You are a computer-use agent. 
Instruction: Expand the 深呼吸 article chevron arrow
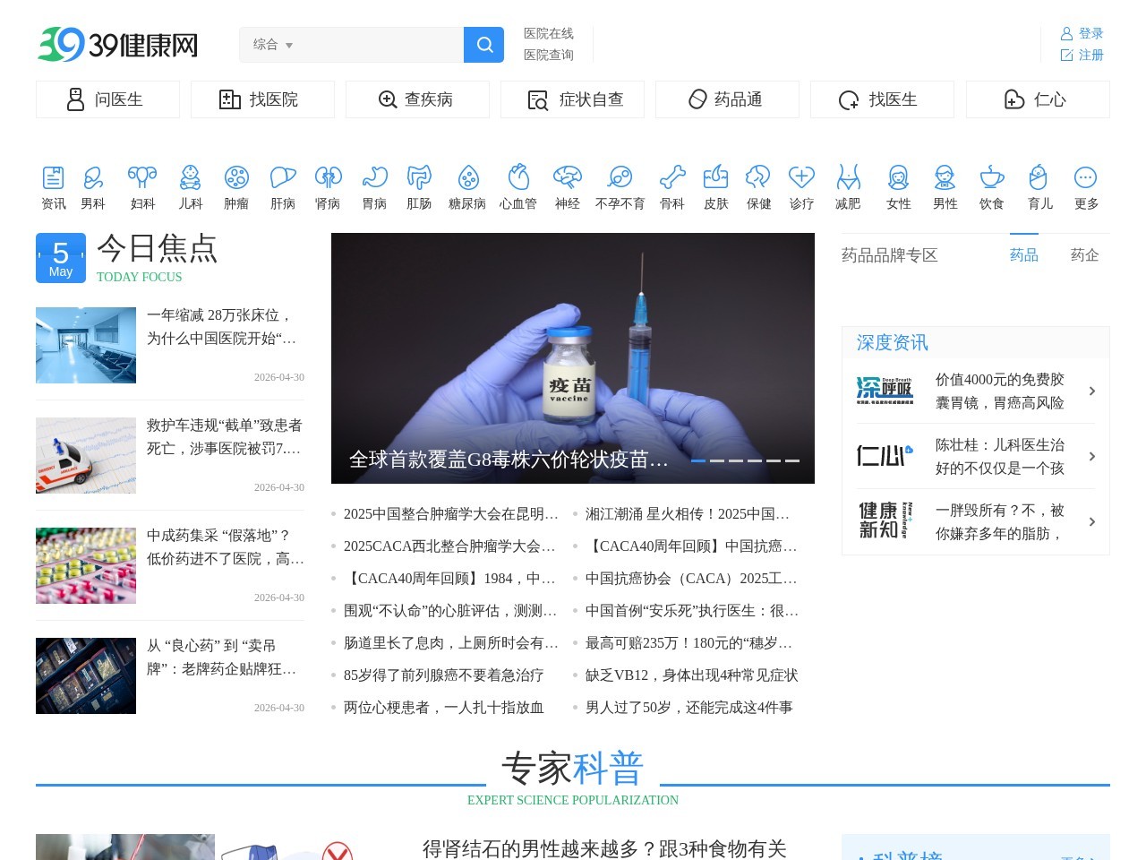[x=1091, y=391]
